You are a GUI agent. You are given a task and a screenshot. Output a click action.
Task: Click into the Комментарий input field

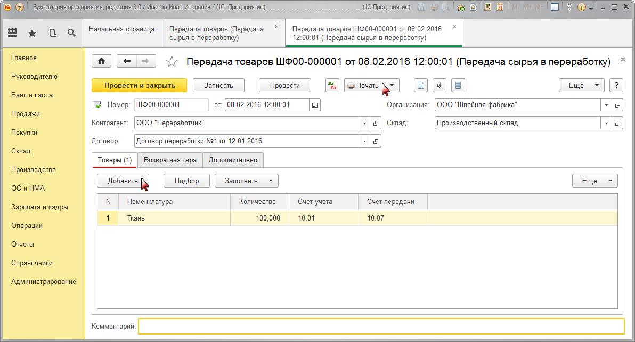tap(380, 326)
